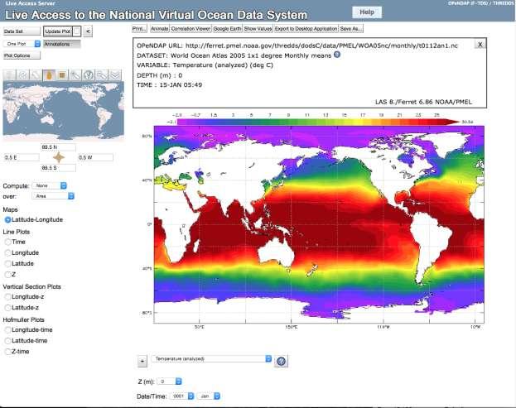The image size is (516, 408).
Task: Click Print... in the plot toolbar
Action: pyautogui.click(x=139, y=29)
